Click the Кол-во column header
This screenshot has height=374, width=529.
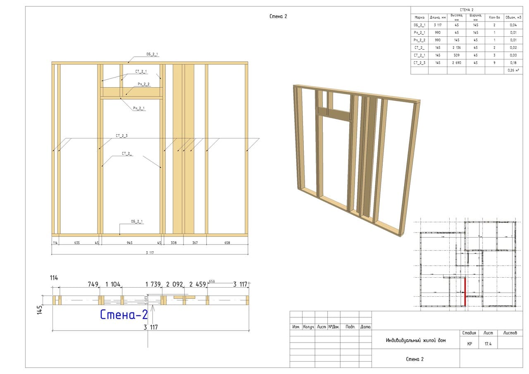coord(494,17)
